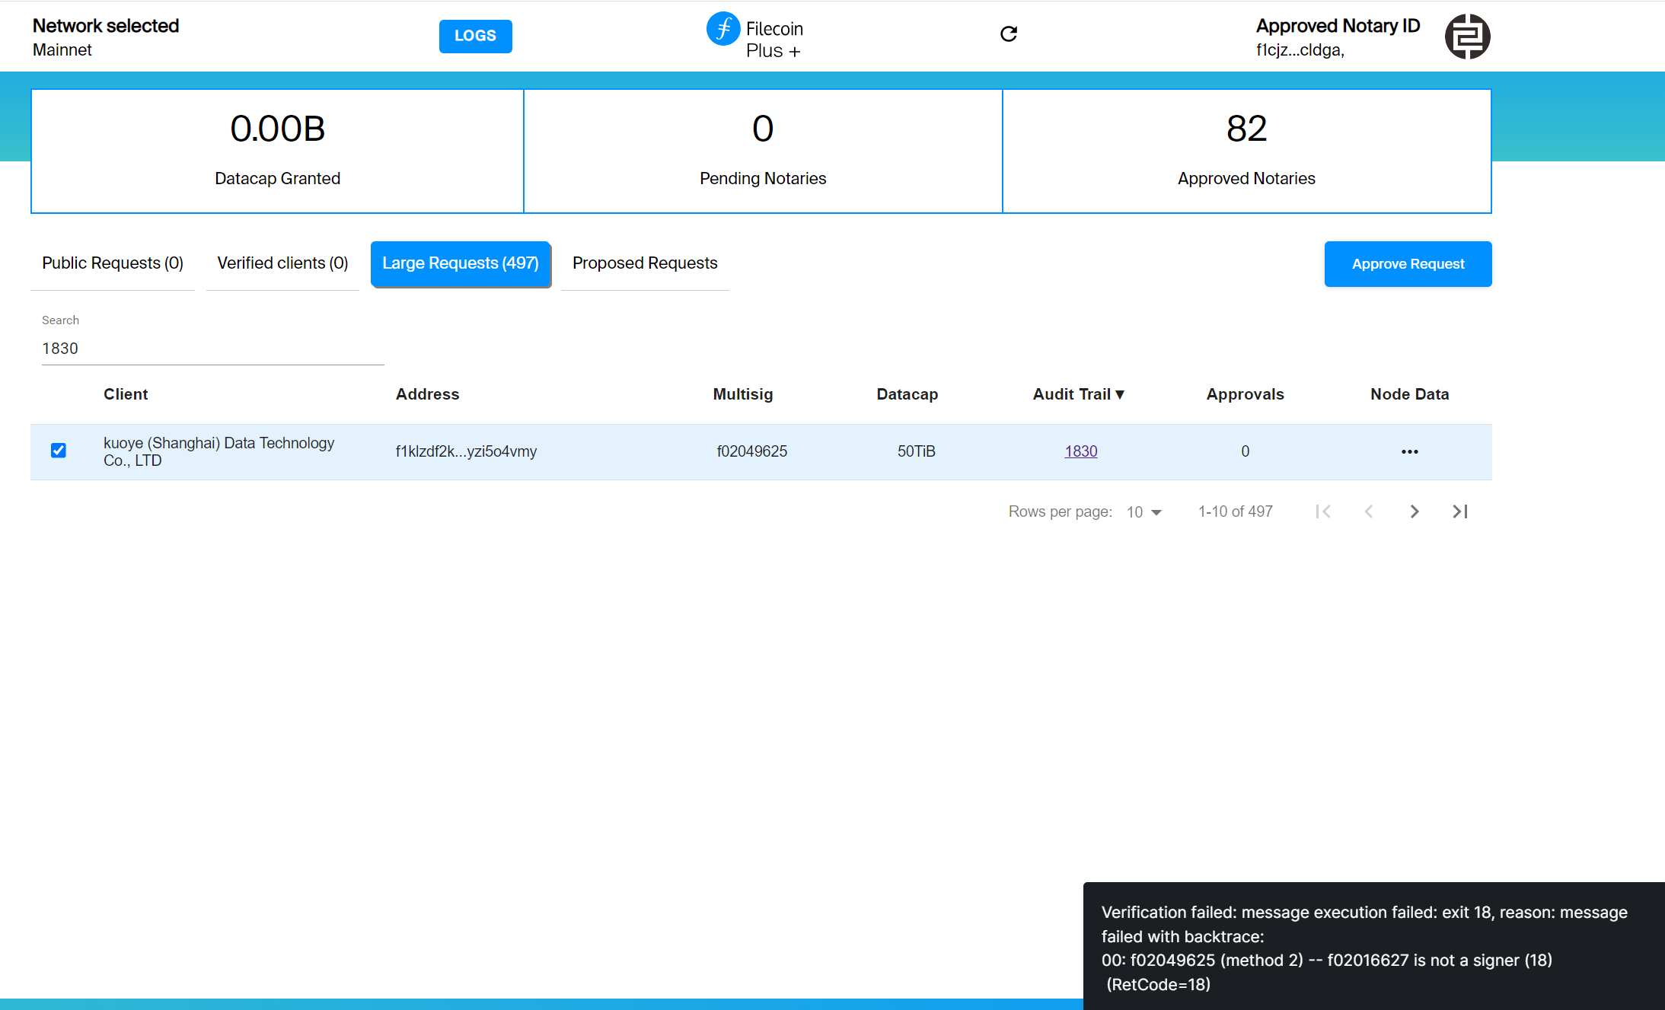Open the Approved Notary ID avatar icon
1665x1010 pixels.
click(1467, 36)
